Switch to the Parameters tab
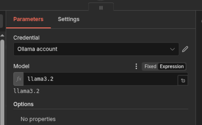Screen dimensions: 202x125 pyautogui.click(x=28, y=19)
